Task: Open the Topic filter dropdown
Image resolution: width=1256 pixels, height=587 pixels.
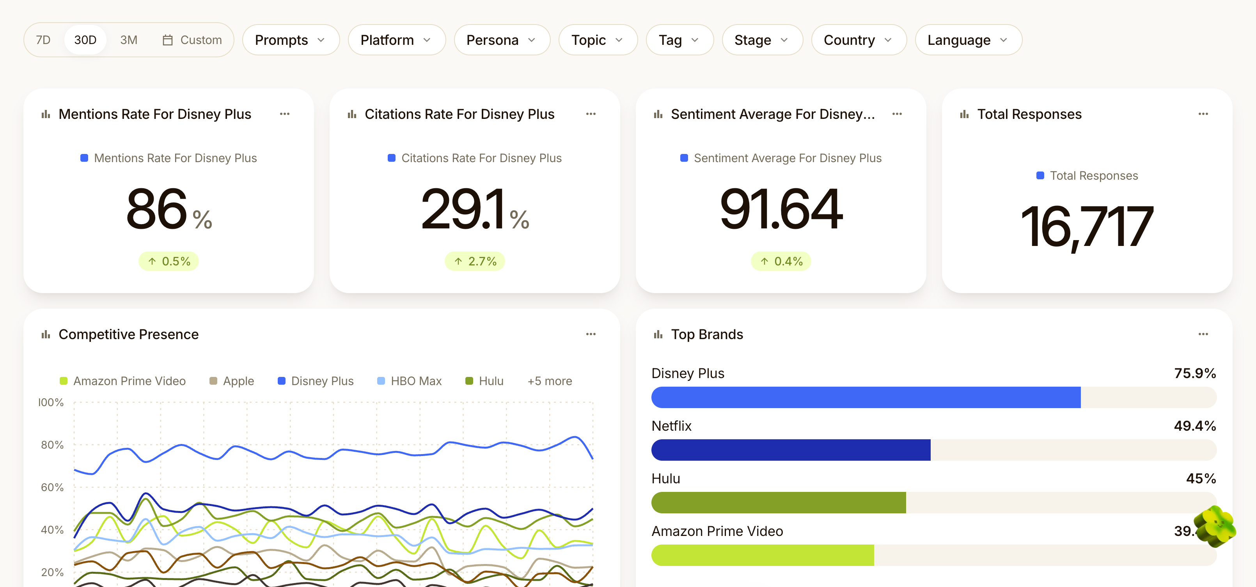Action: tap(598, 40)
